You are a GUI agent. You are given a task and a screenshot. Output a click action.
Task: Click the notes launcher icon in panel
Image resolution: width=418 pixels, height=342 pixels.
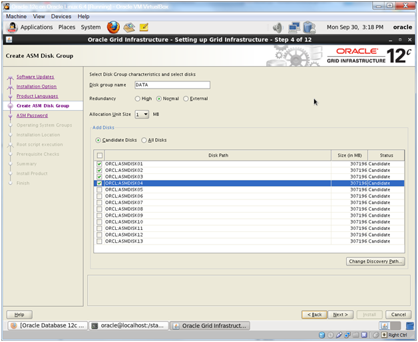pos(144,27)
